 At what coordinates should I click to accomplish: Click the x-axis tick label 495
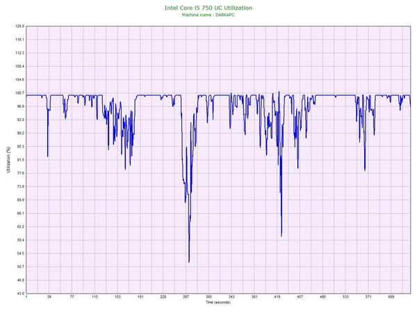click(322, 297)
